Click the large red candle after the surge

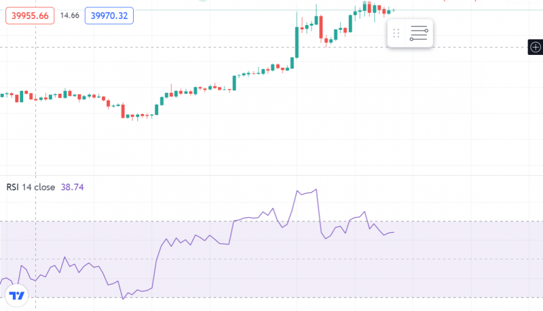320,27
